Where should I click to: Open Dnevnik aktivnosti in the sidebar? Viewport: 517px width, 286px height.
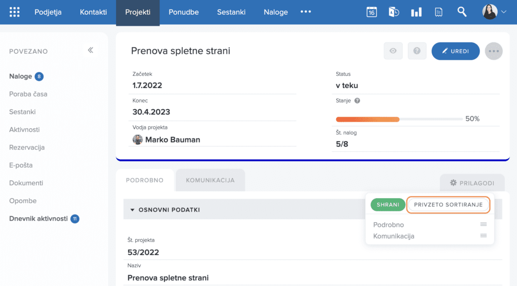[x=38, y=219]
